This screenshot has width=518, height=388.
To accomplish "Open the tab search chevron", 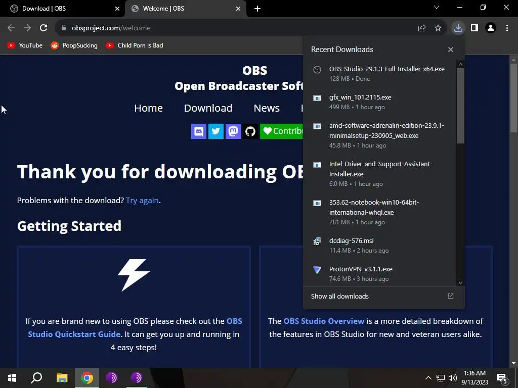I will [x=437, y=7].
